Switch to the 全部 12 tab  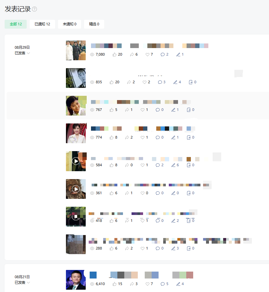(16, 24)
